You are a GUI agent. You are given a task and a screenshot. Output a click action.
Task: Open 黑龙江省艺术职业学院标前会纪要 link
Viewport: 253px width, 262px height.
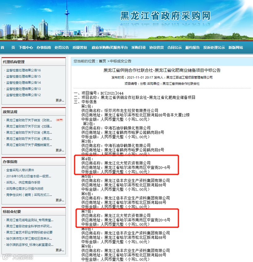[x=29, y=232]
